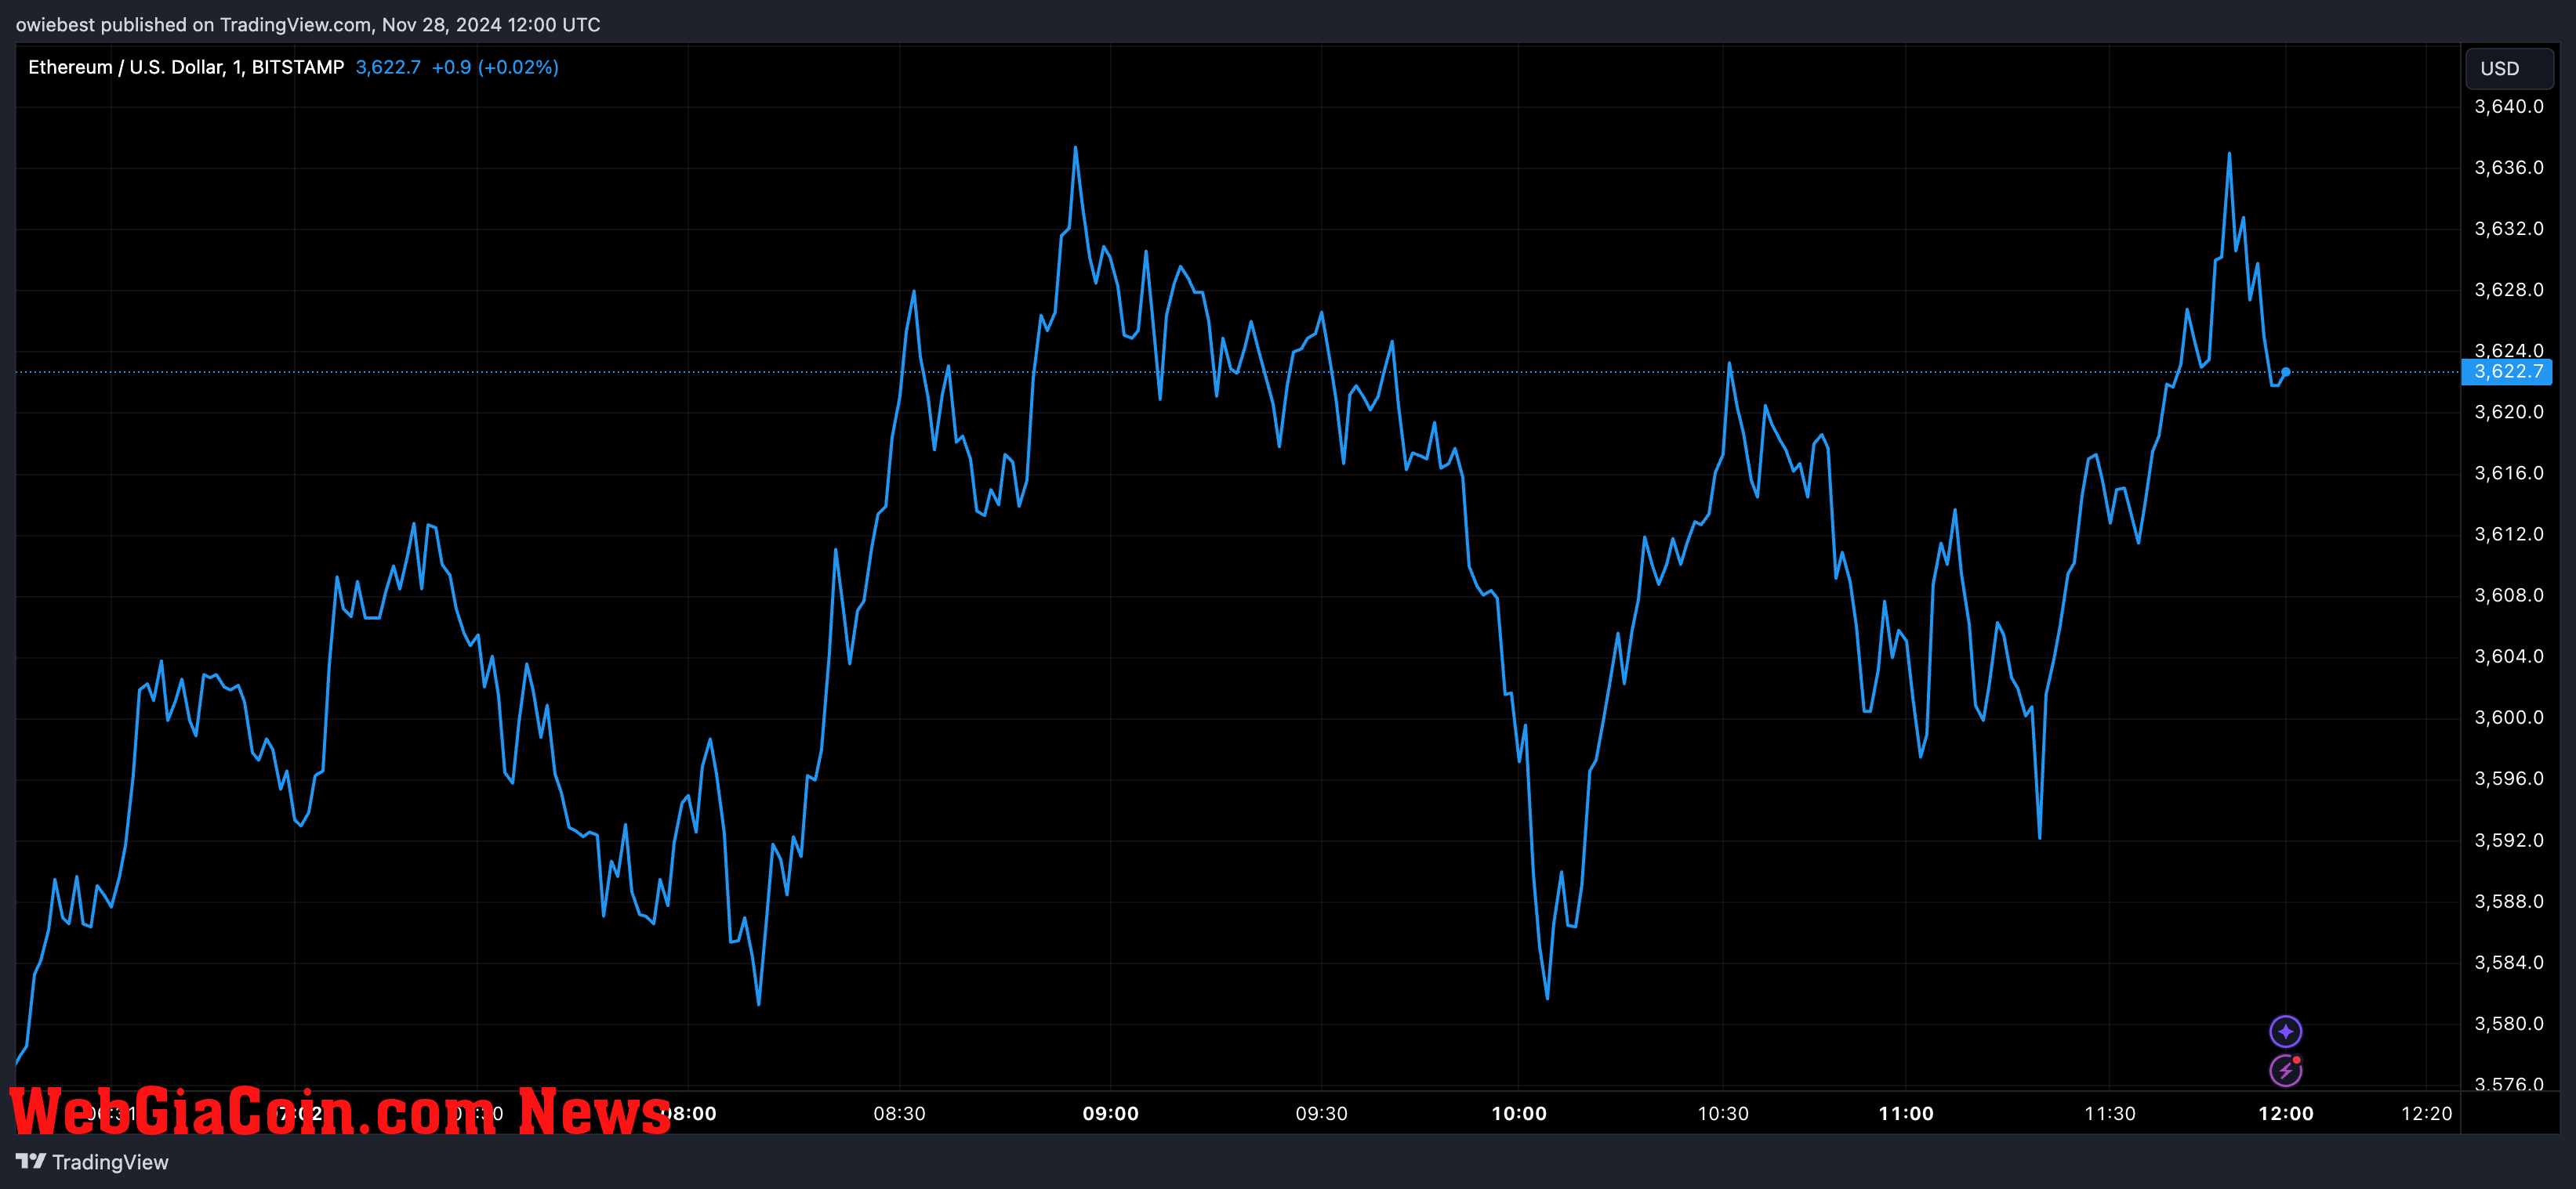Click the 3,600.0 price axis label

coord(2509,717)
